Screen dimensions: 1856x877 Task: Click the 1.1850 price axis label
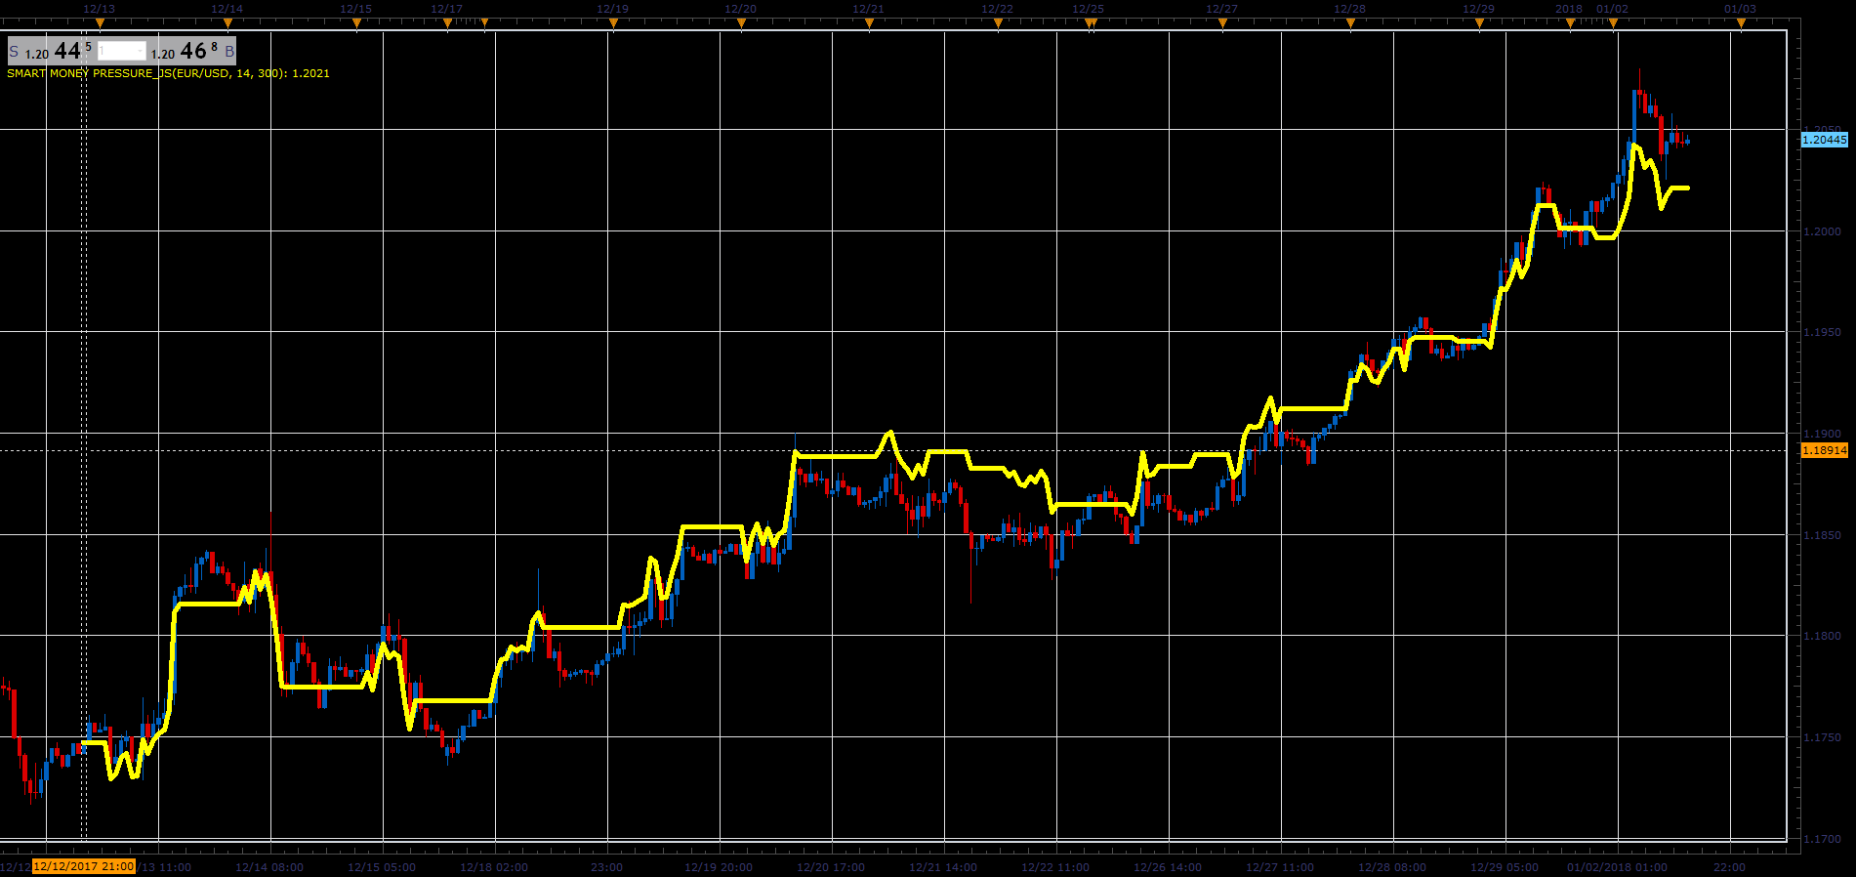pyautogui.click(x=1822, y=535)
